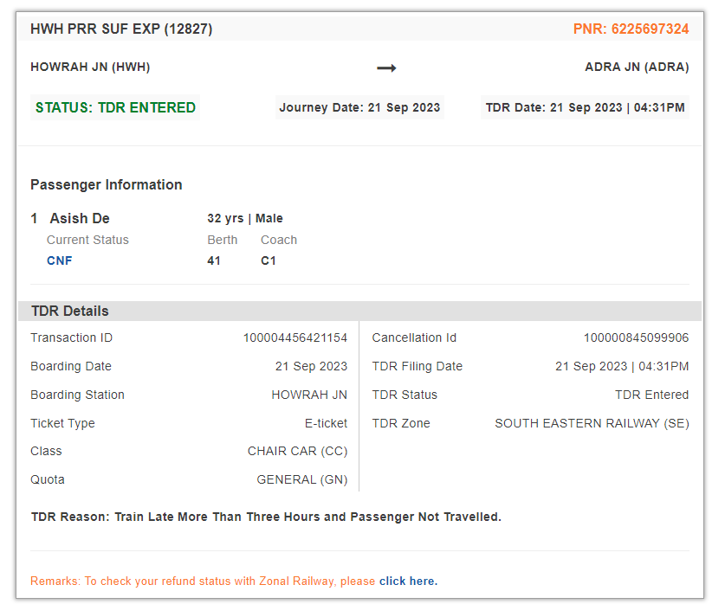Screen dimensions: 712x604
Task: Click Ticket Type value E-ticket
Action: [x=326, y=423]
